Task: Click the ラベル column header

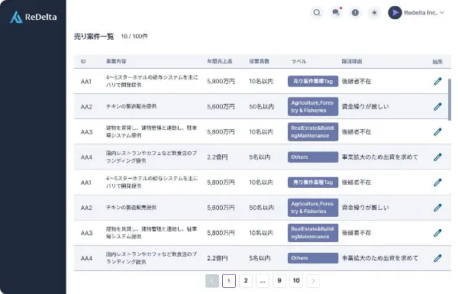Action: click(298, 61)
